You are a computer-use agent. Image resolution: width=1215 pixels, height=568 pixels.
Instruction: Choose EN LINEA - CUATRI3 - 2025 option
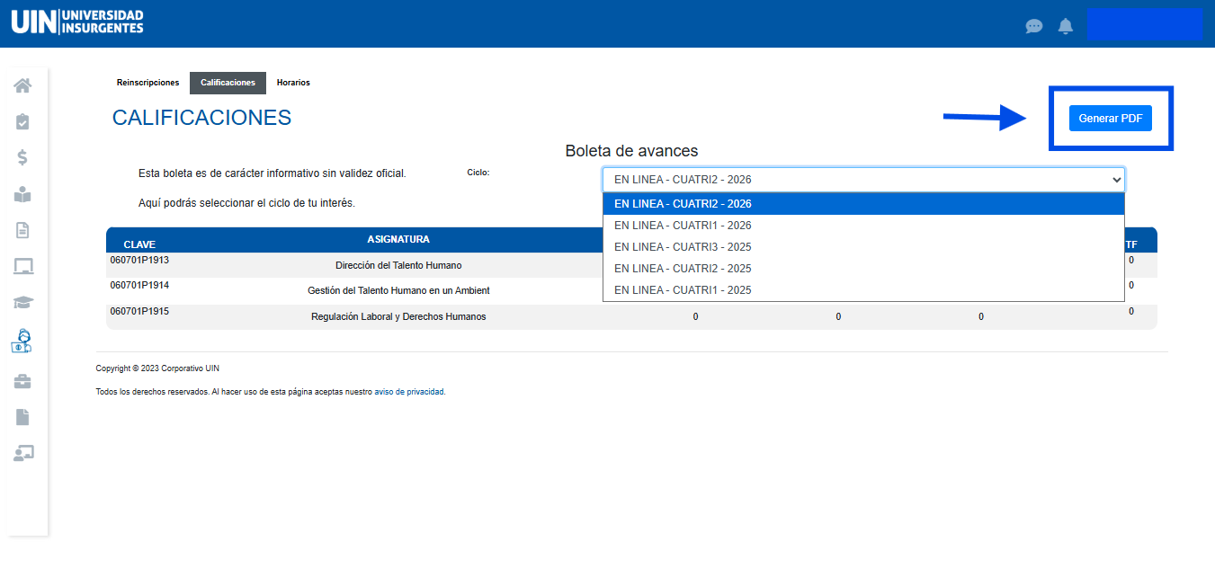click(683, 247)
